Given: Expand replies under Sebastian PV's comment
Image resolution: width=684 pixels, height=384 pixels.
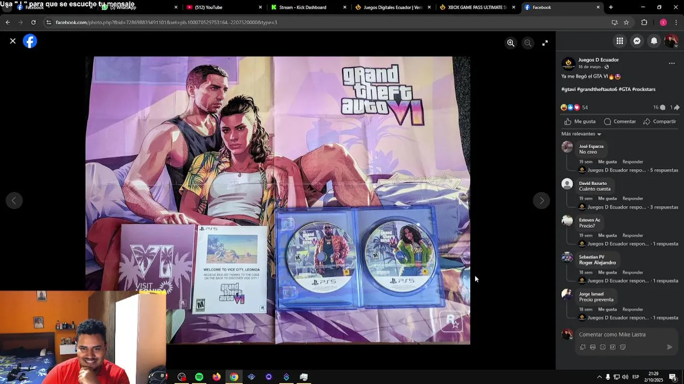Looking at the screenshot, I should [x=633, y=281].
